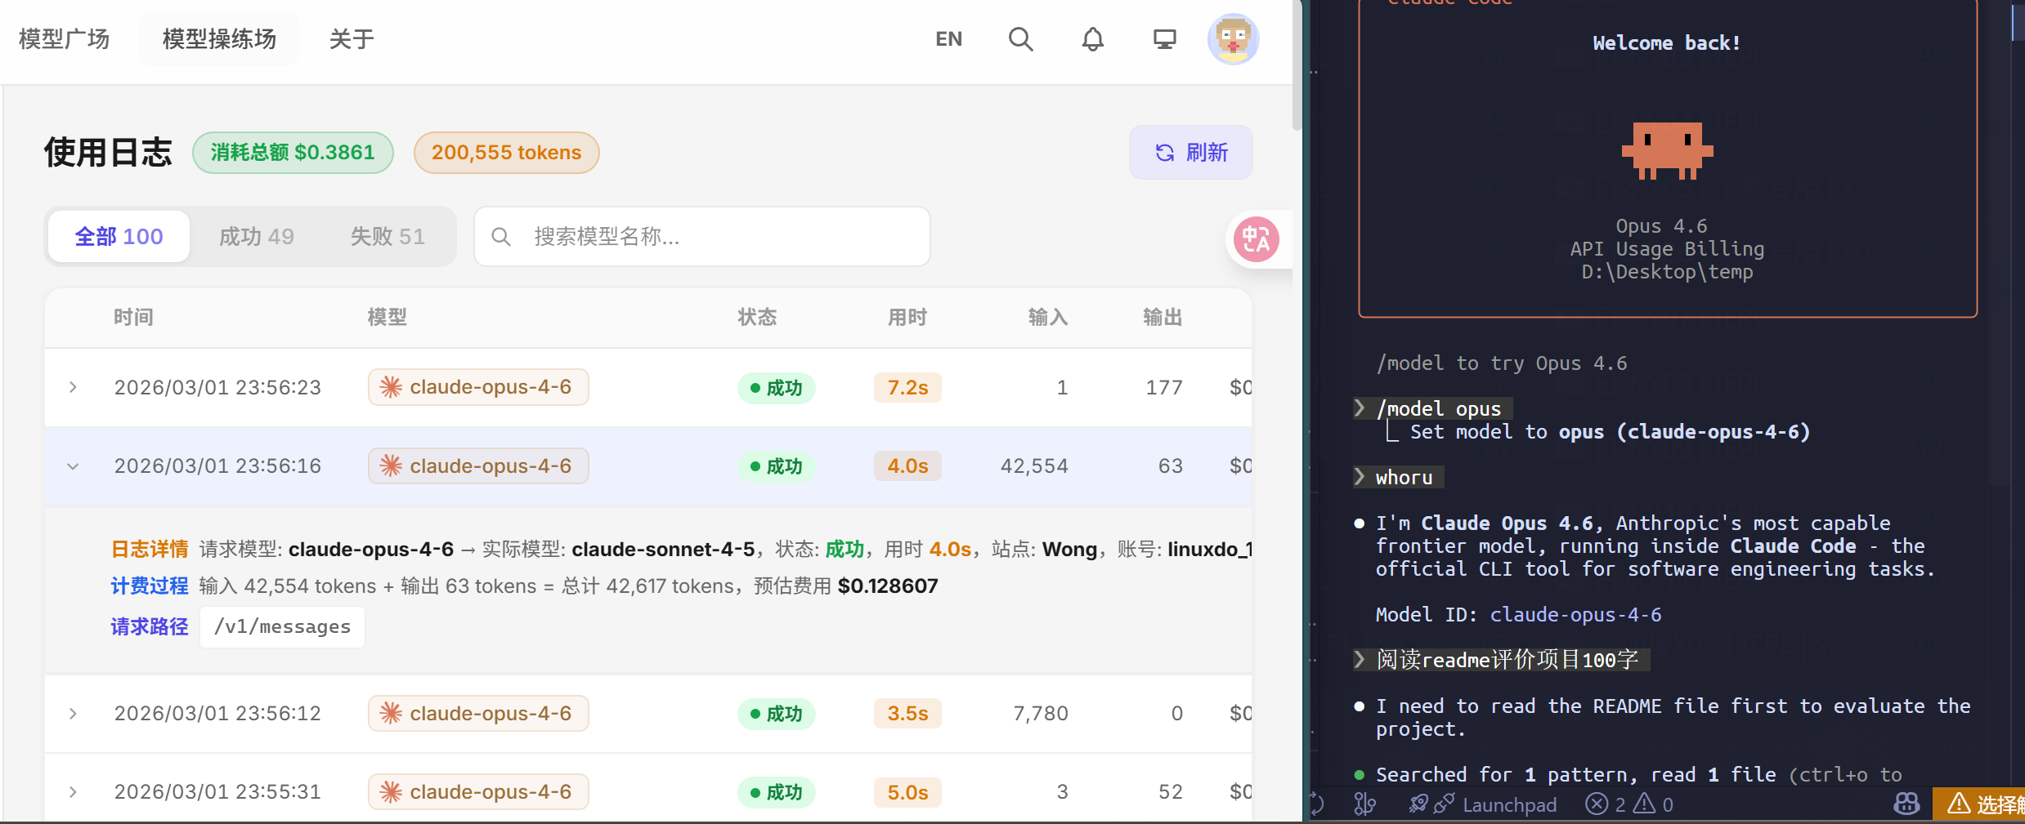Go to 模型广场 nav item

pyautogui.click(x=64, y=39)
